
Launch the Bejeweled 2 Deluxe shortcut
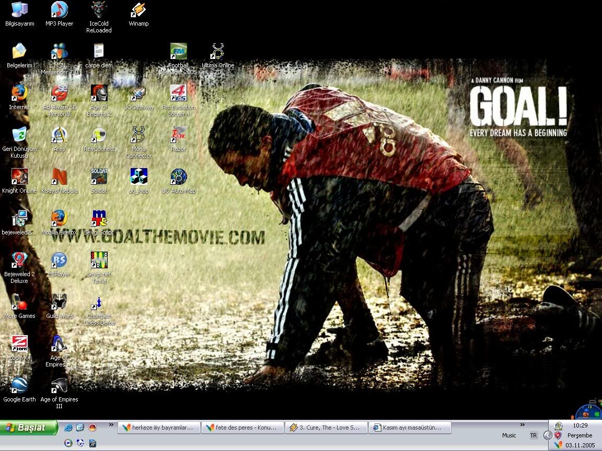19,268
